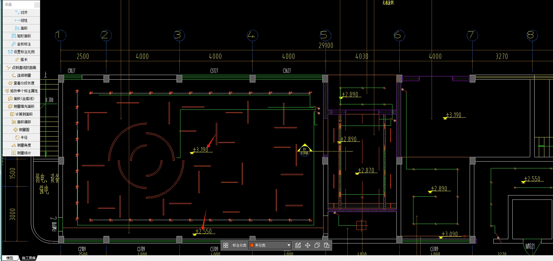Click grid axis bubble 1
Viewport: 553px width, 261px height.
pyautogui.click(x=61, y=35)
